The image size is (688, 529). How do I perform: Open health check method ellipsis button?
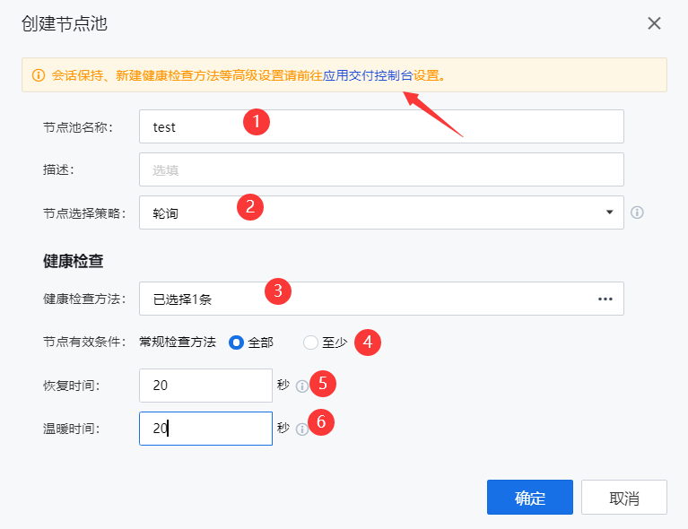[605, 299]
